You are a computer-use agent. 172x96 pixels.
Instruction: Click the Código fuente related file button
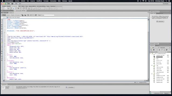(5, 13)
